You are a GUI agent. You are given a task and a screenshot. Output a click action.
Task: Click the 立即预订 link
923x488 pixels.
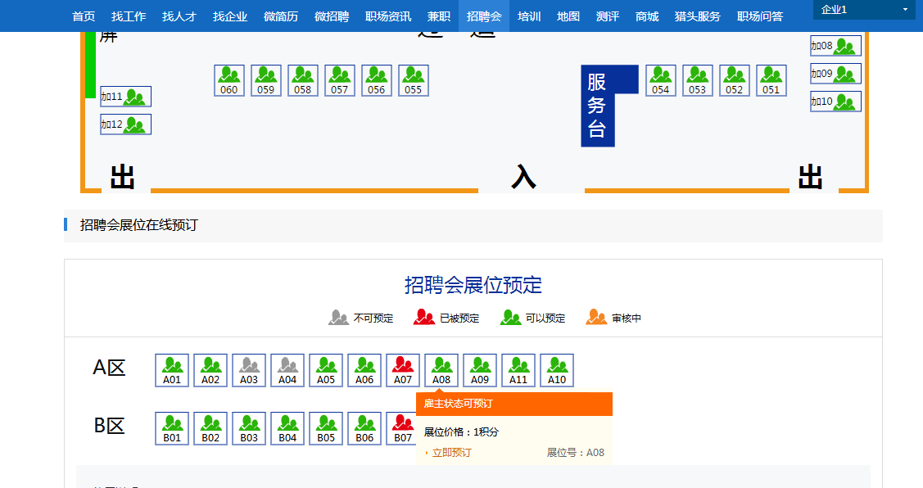[x=451, y=453]
